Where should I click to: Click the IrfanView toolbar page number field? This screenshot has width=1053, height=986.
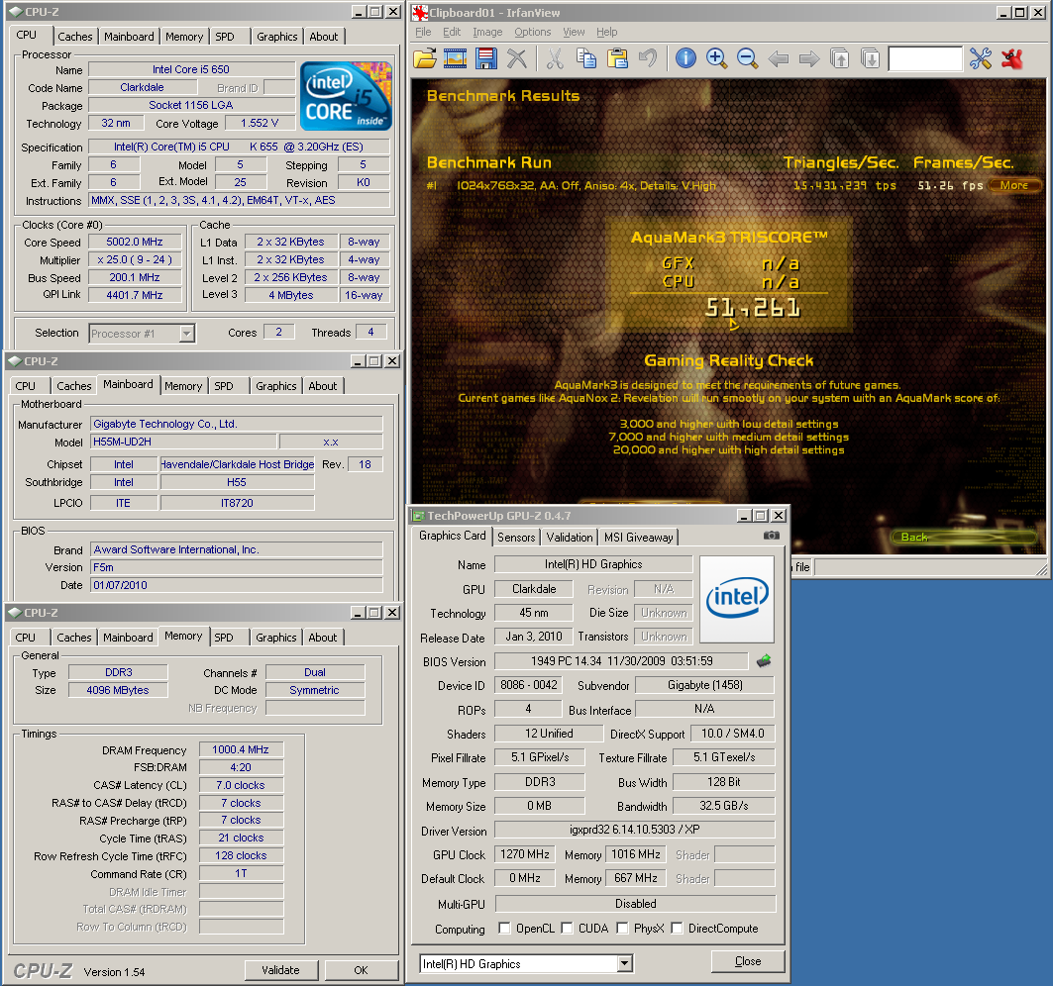pyautogui.click(x=925, y=59)
